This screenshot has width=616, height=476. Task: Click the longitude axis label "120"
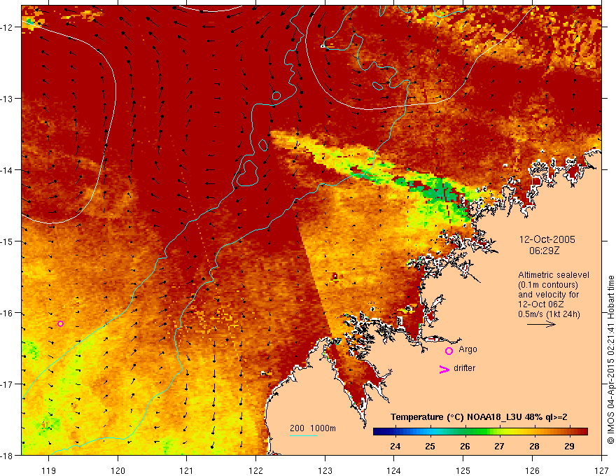[x=118, y=470]
